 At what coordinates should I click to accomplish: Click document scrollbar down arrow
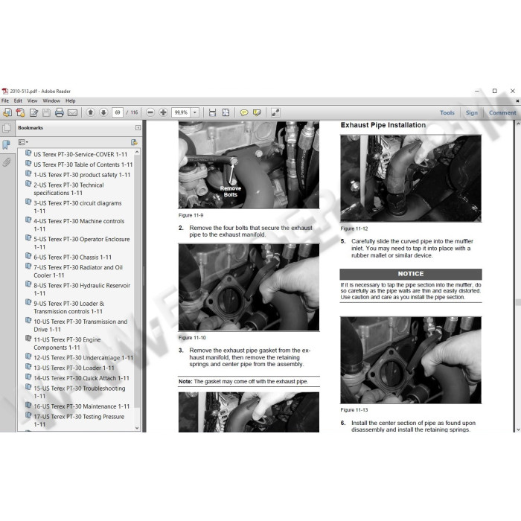click(x=518, y=429)
